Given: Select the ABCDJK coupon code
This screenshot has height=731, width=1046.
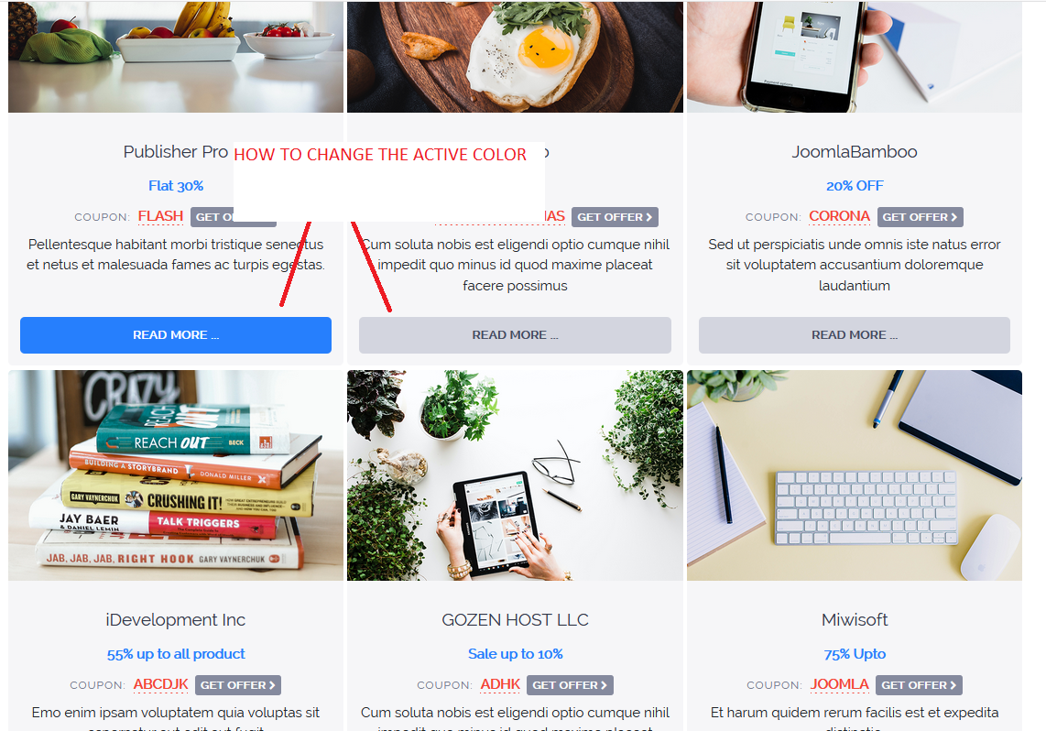Looking at the screenshot, I should click(161, 684).
